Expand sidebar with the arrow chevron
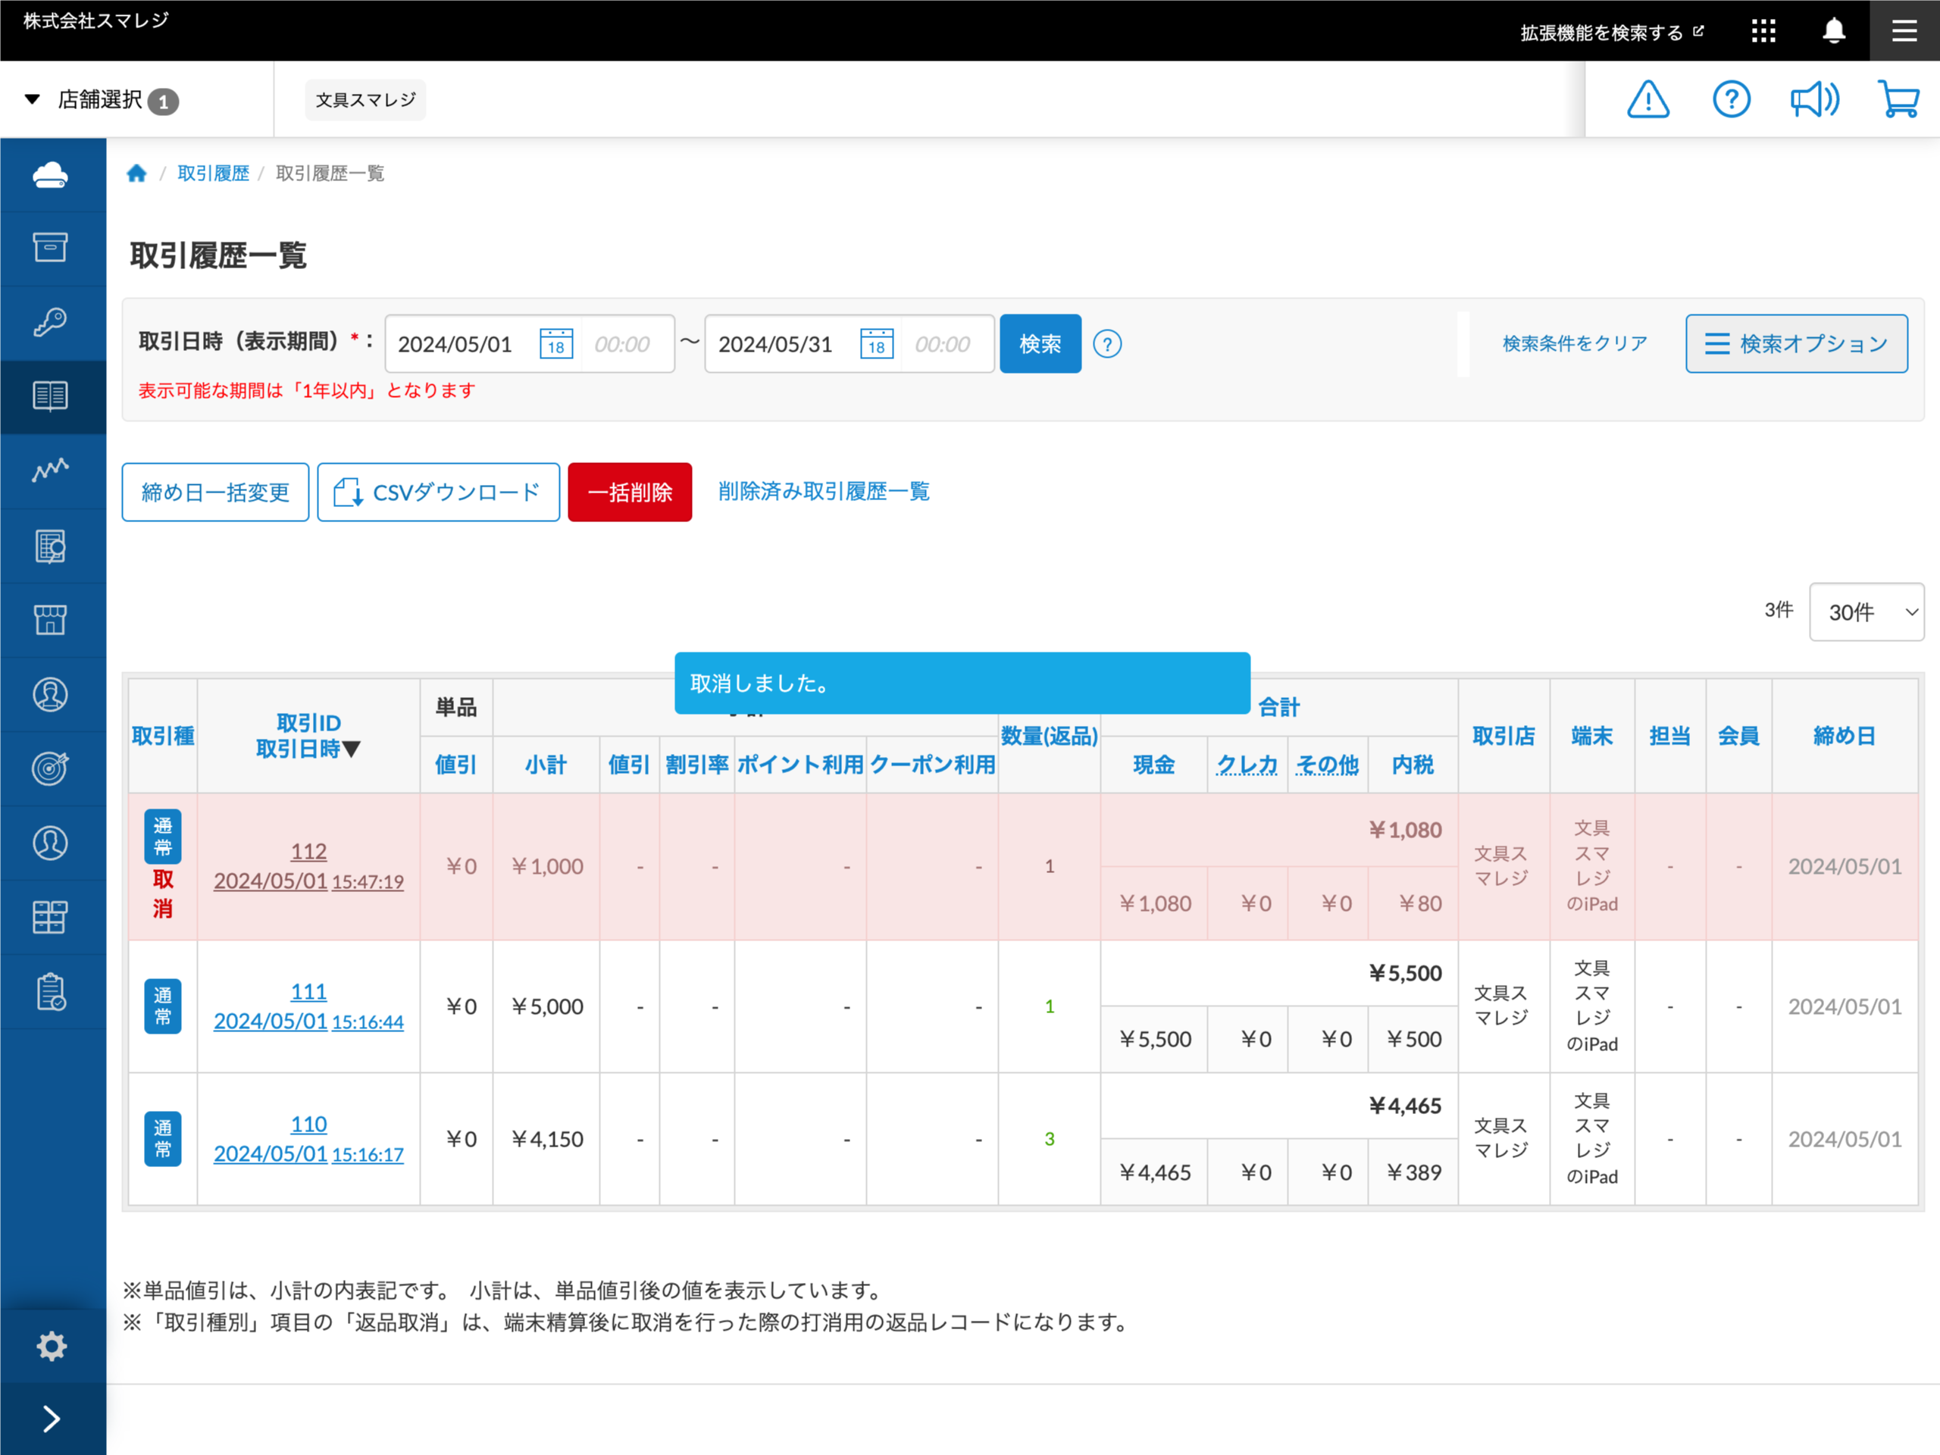The height and width of the screenshot is (1455, 1940). (52, 1418)
